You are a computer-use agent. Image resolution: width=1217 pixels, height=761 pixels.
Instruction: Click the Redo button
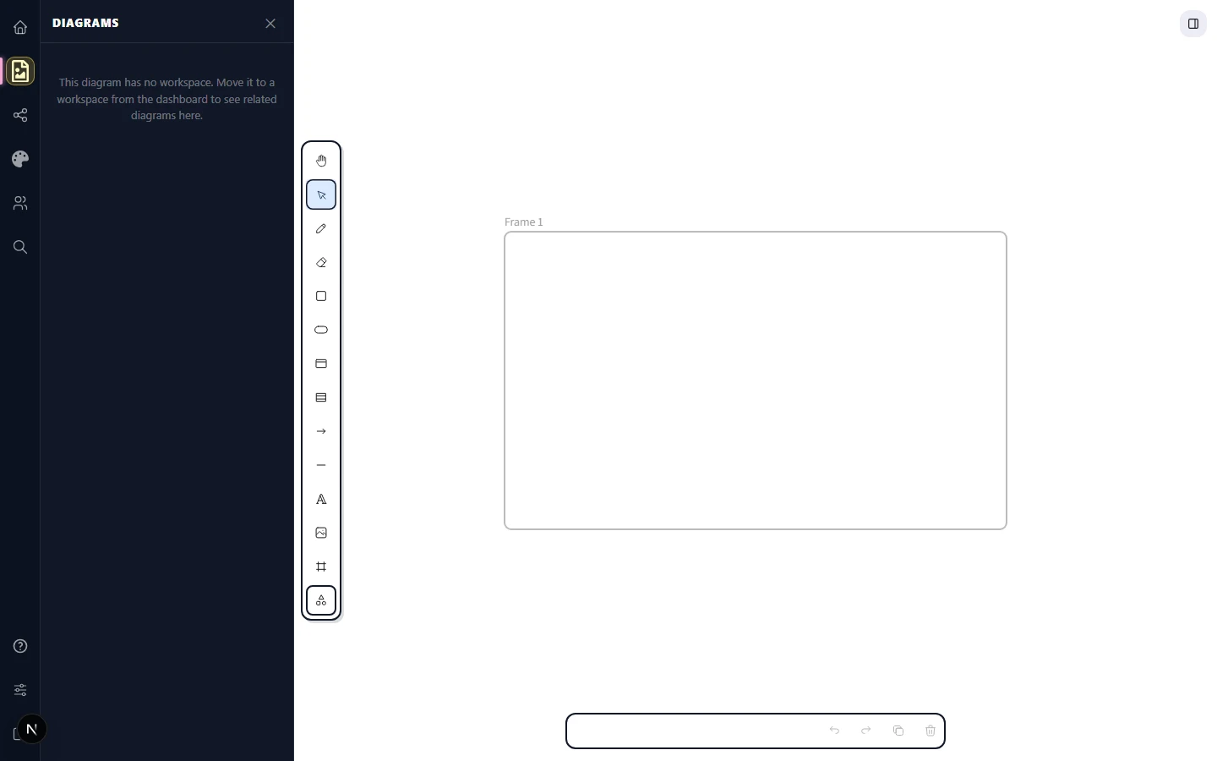click(x=866, y=731)
